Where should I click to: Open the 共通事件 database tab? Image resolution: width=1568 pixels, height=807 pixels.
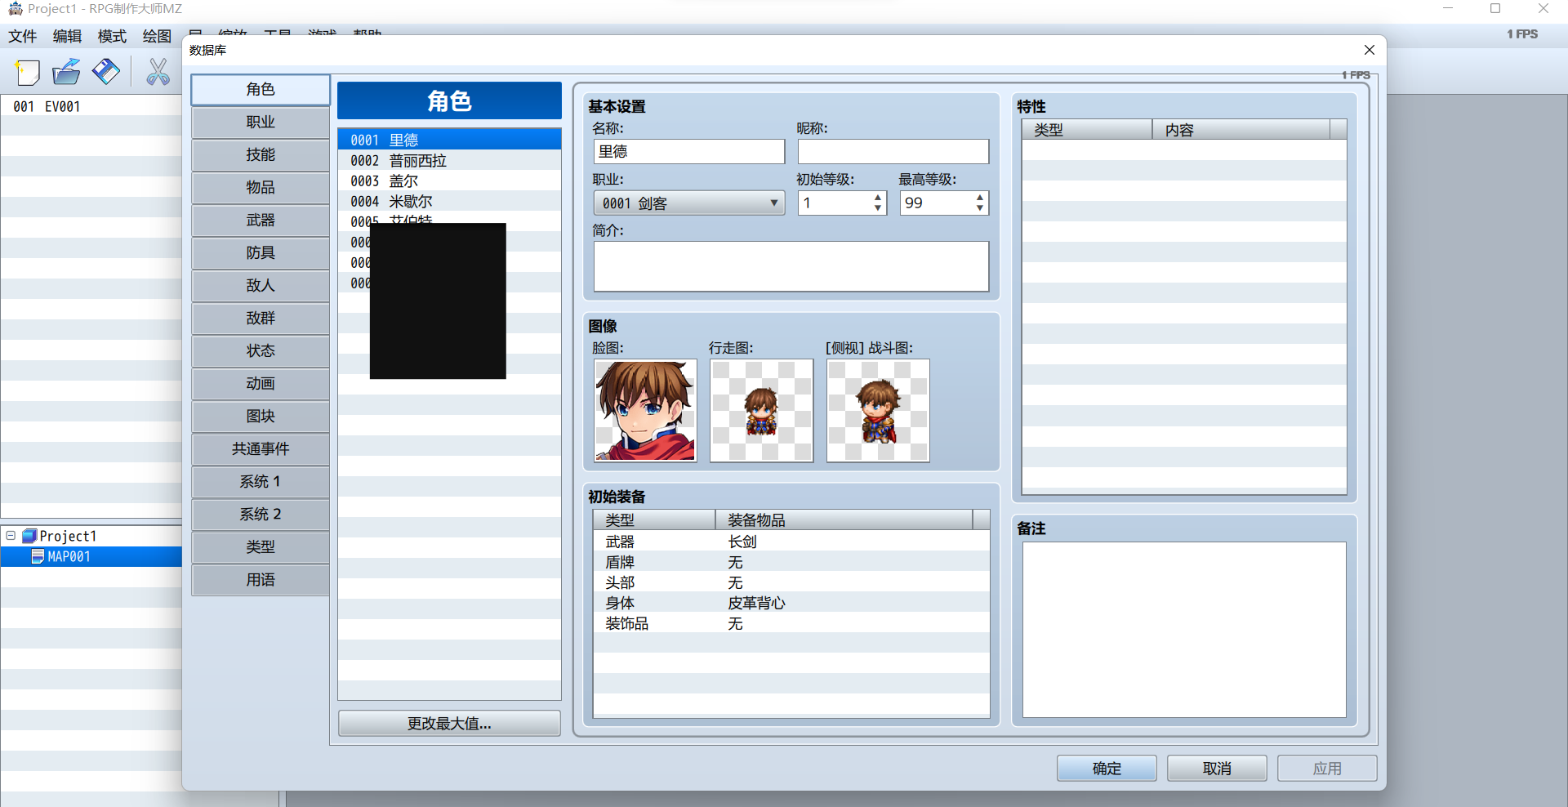tap(261, 449)
